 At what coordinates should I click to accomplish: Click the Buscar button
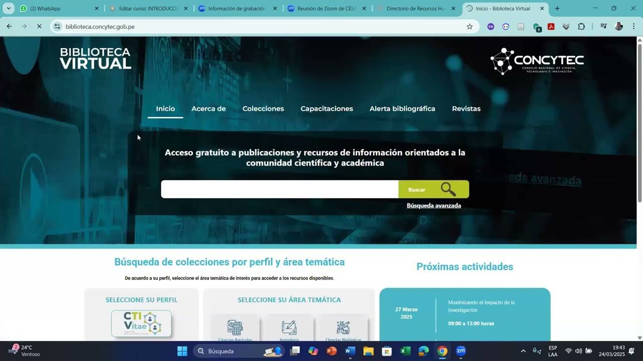[434, 190]
